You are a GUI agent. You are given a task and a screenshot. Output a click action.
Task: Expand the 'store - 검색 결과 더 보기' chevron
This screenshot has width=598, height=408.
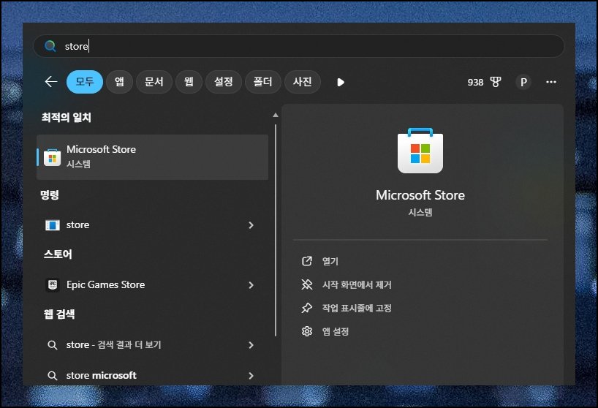point(251,344)
